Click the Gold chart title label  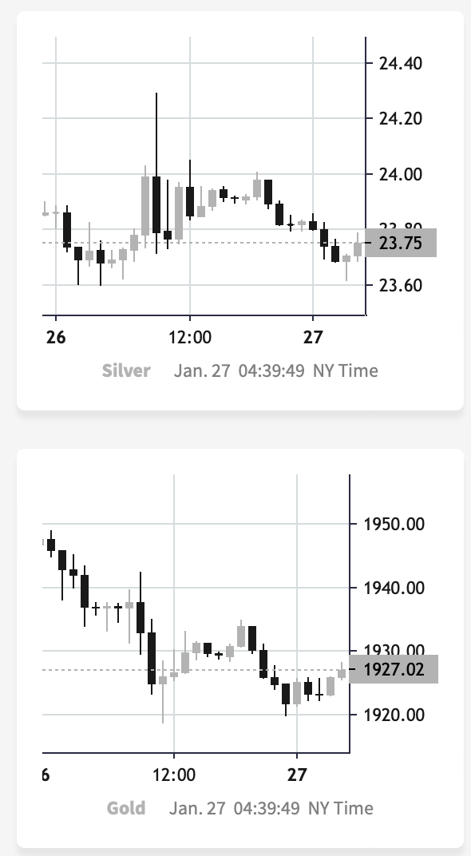pyautogui.click(x=126, y=808)
